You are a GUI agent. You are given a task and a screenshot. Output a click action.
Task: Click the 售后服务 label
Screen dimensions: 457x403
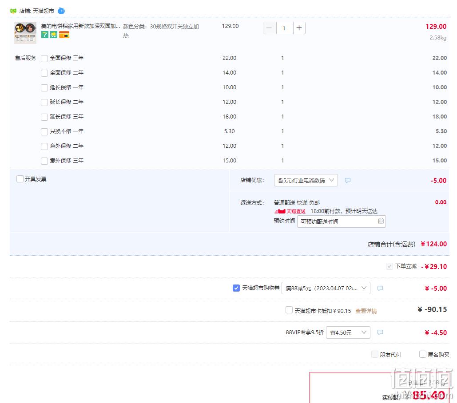[25, 58]
